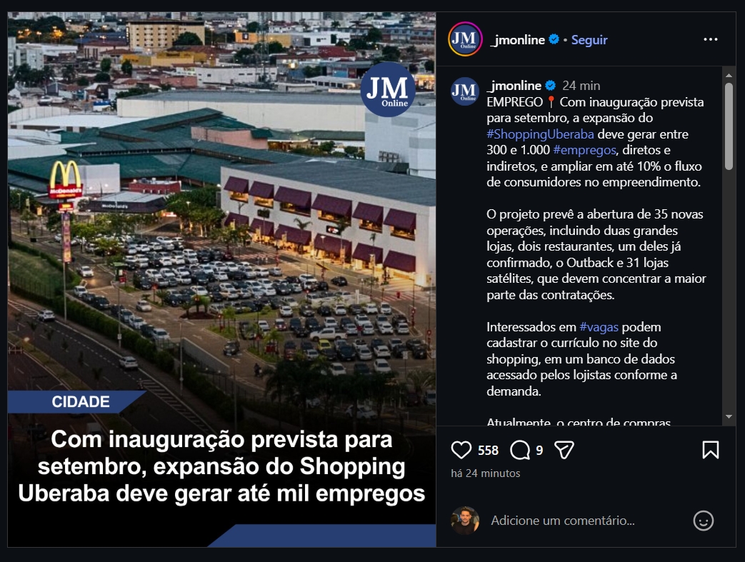
Task: Open the emoji picker smiley icon
Action: (x=703, y=521)
